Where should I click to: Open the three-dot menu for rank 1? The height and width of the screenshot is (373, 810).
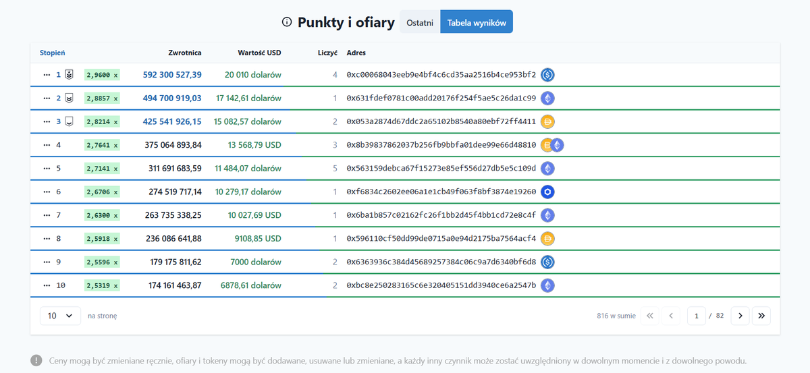[x=47, y=75]
